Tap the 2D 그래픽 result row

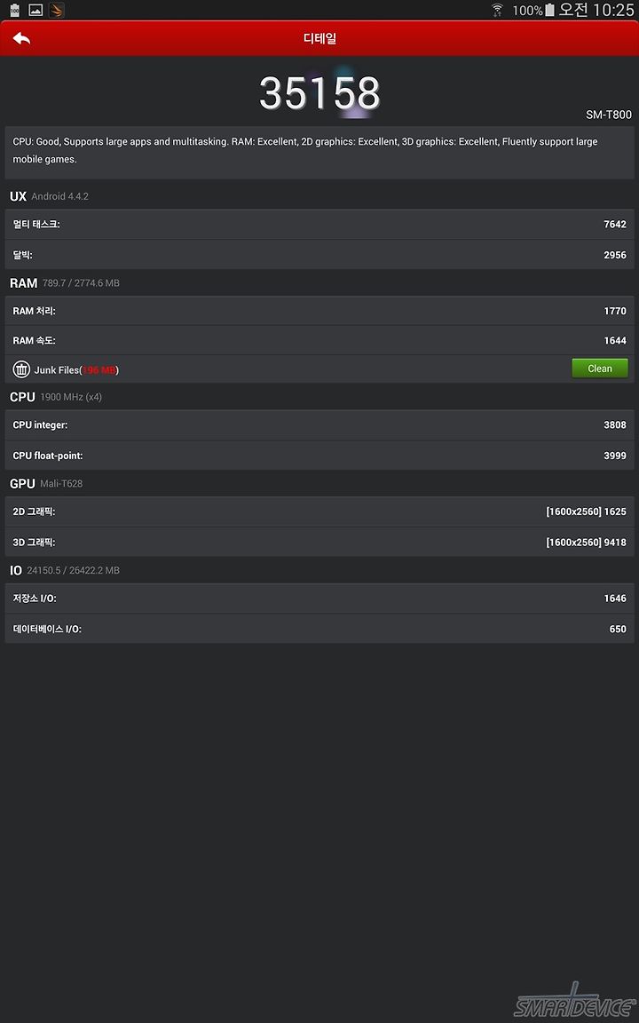pyautogui.click(x=319, y=511)
